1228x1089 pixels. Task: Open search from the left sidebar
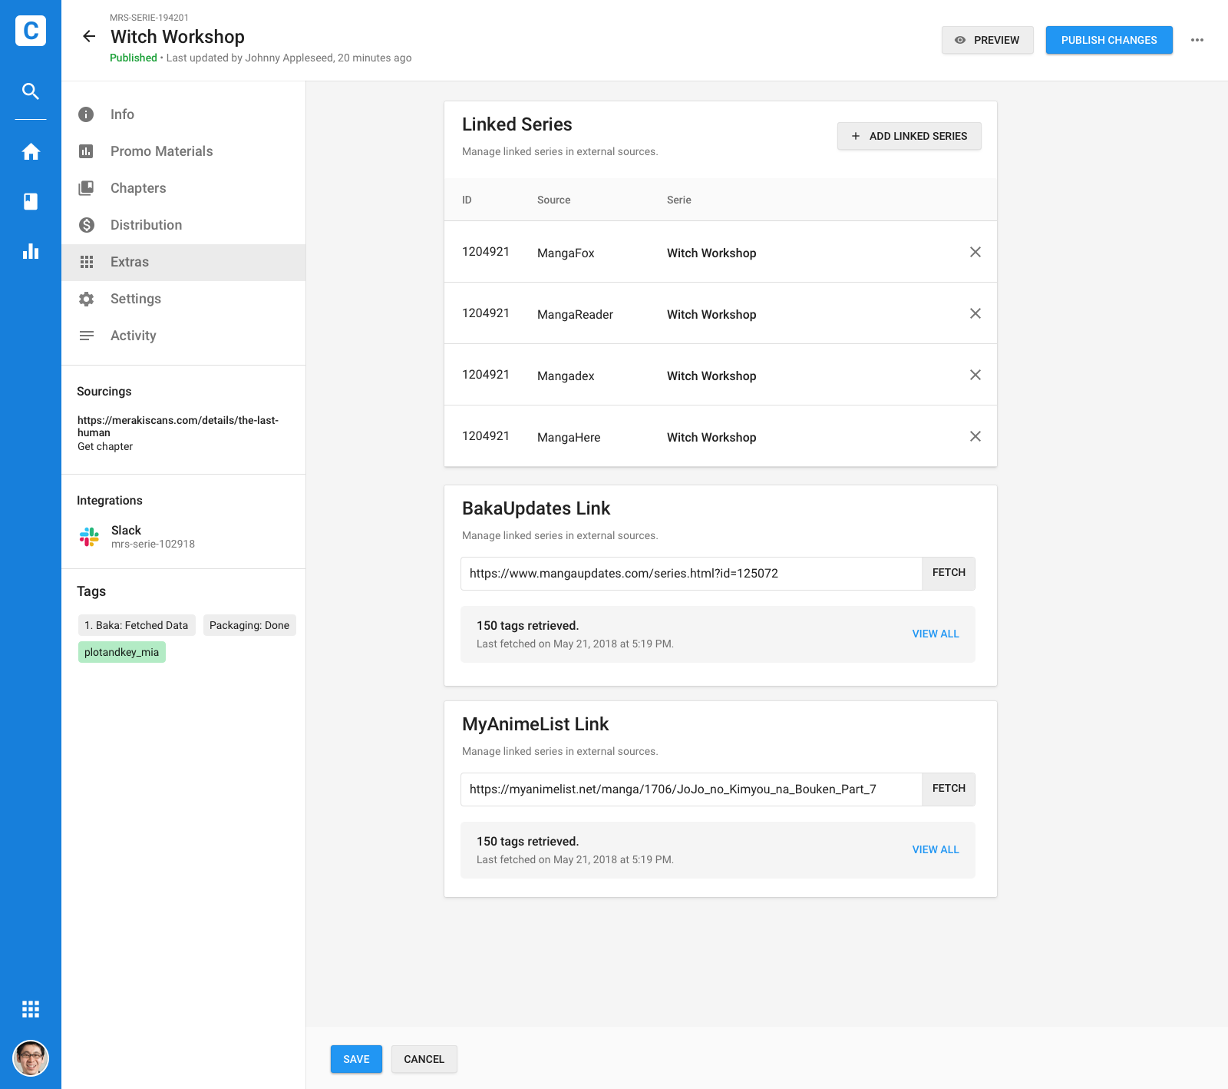[31, 91]
